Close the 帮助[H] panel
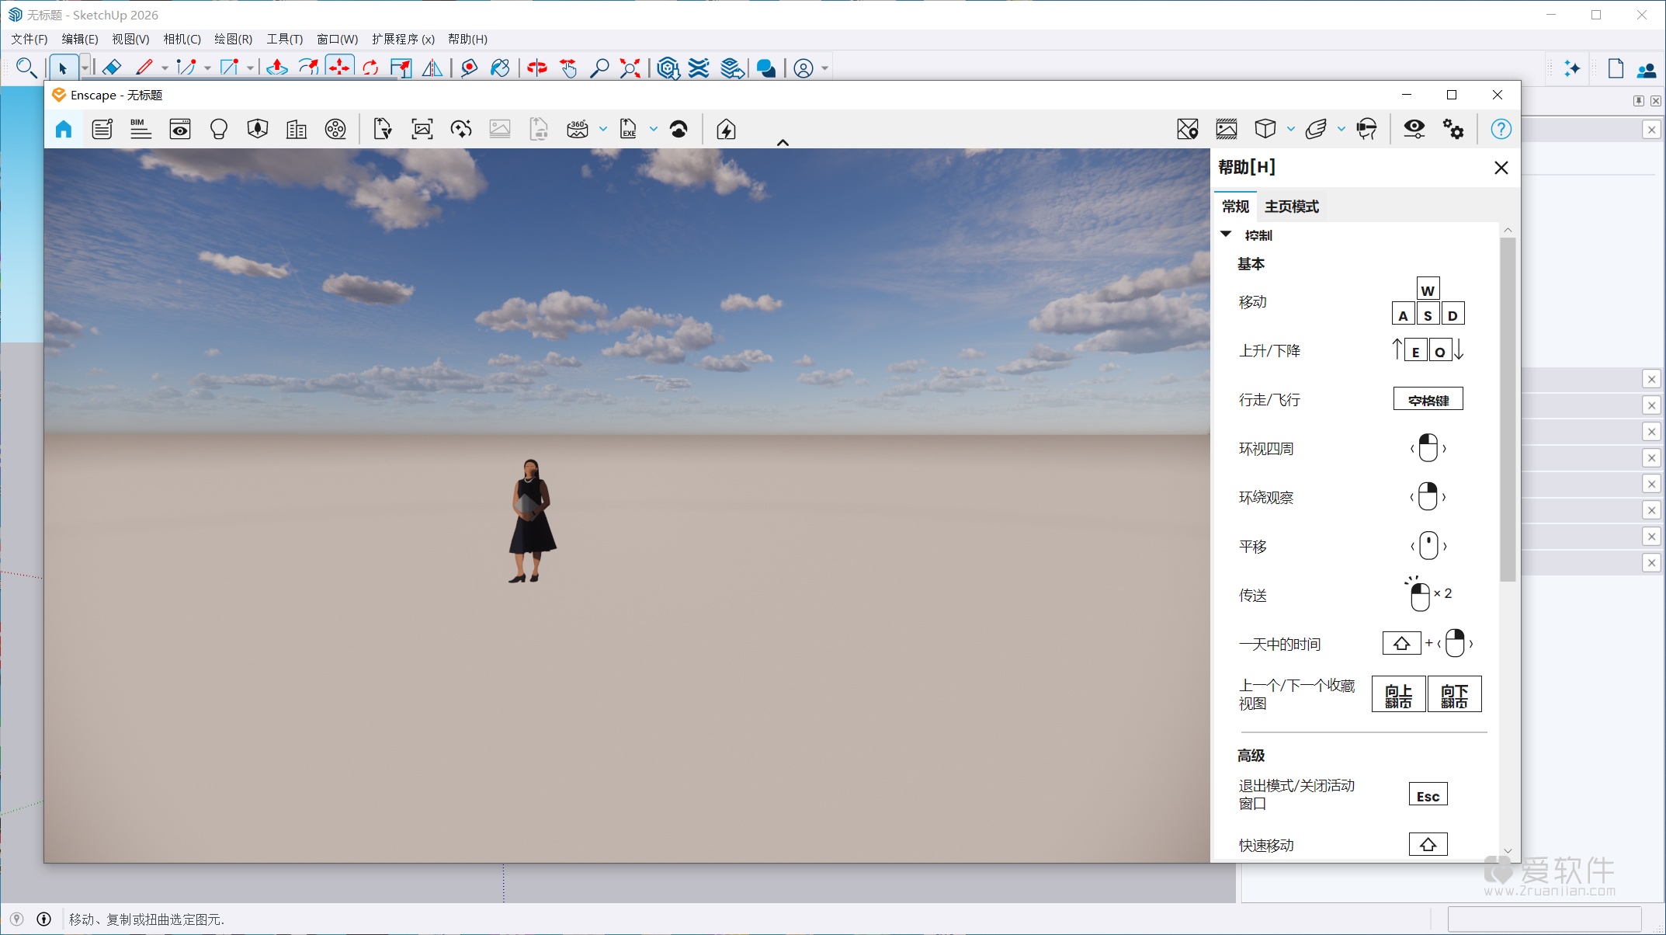The height and width of the screenshot is (935, 1666). pyautogui.click(x=1501, y=167)
